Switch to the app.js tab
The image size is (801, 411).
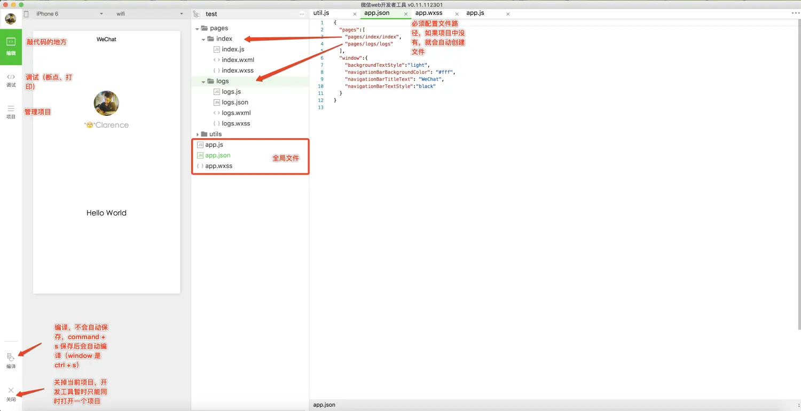tap(475, 13)
